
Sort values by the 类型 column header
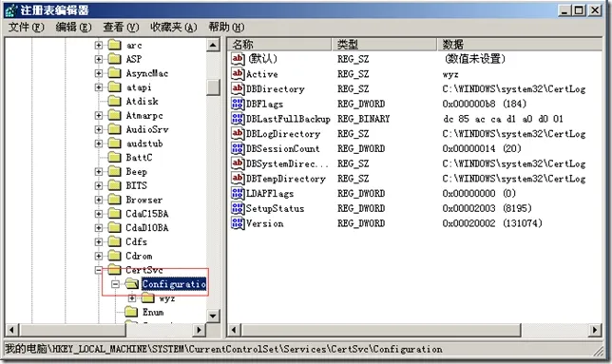coord(384,44)
